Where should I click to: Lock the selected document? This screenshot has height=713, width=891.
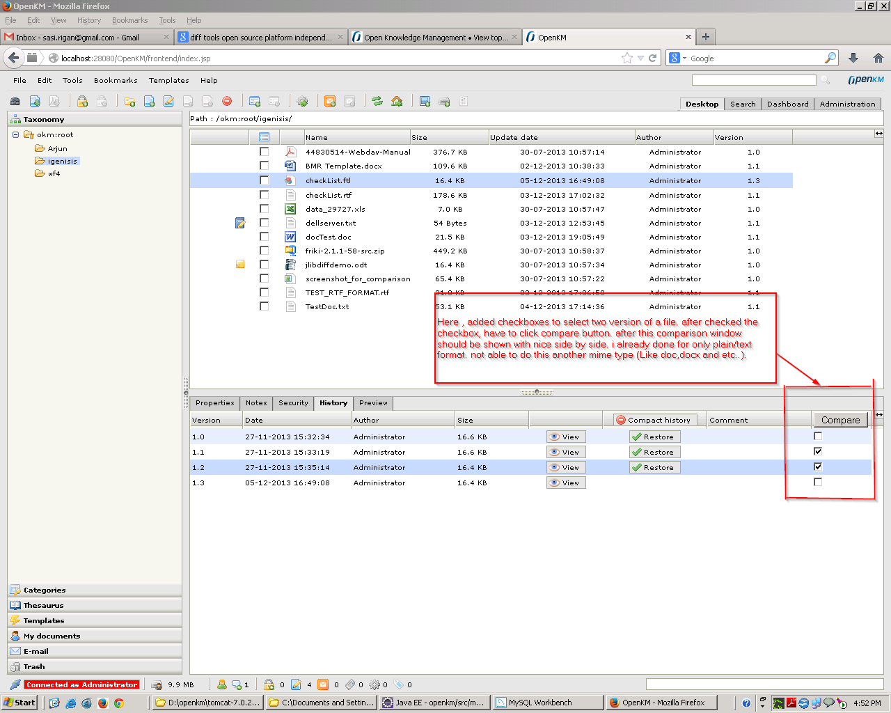[82, 101]
